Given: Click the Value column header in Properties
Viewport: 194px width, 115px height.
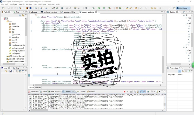Looking at the screenshot, I should pos(180,75).
